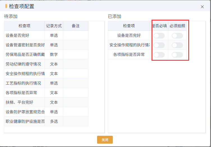
Task: Click 数字 cell for 劳保用品是否正确佩戴
Action: 54,55
